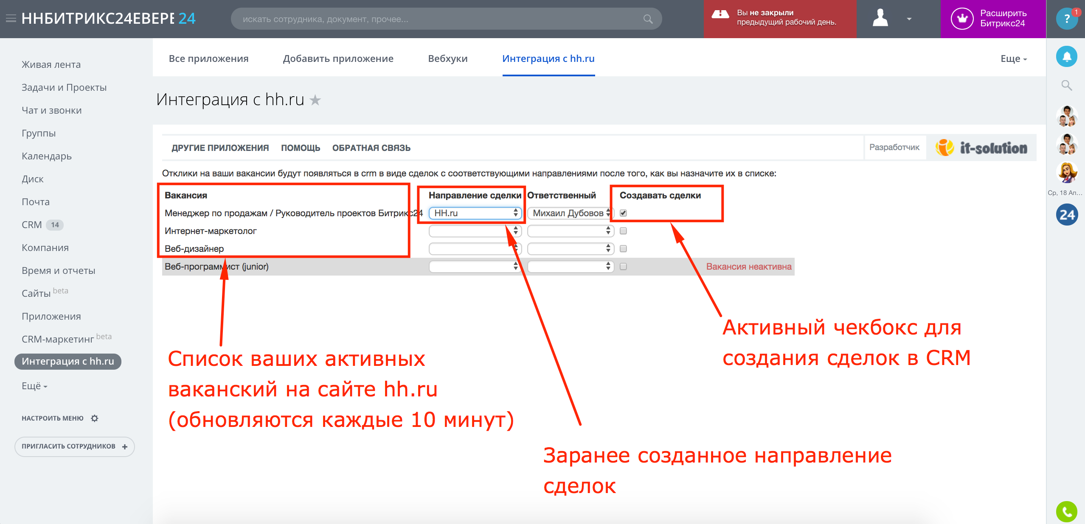Open Чат и звонки in sidebar

[51, 110]
